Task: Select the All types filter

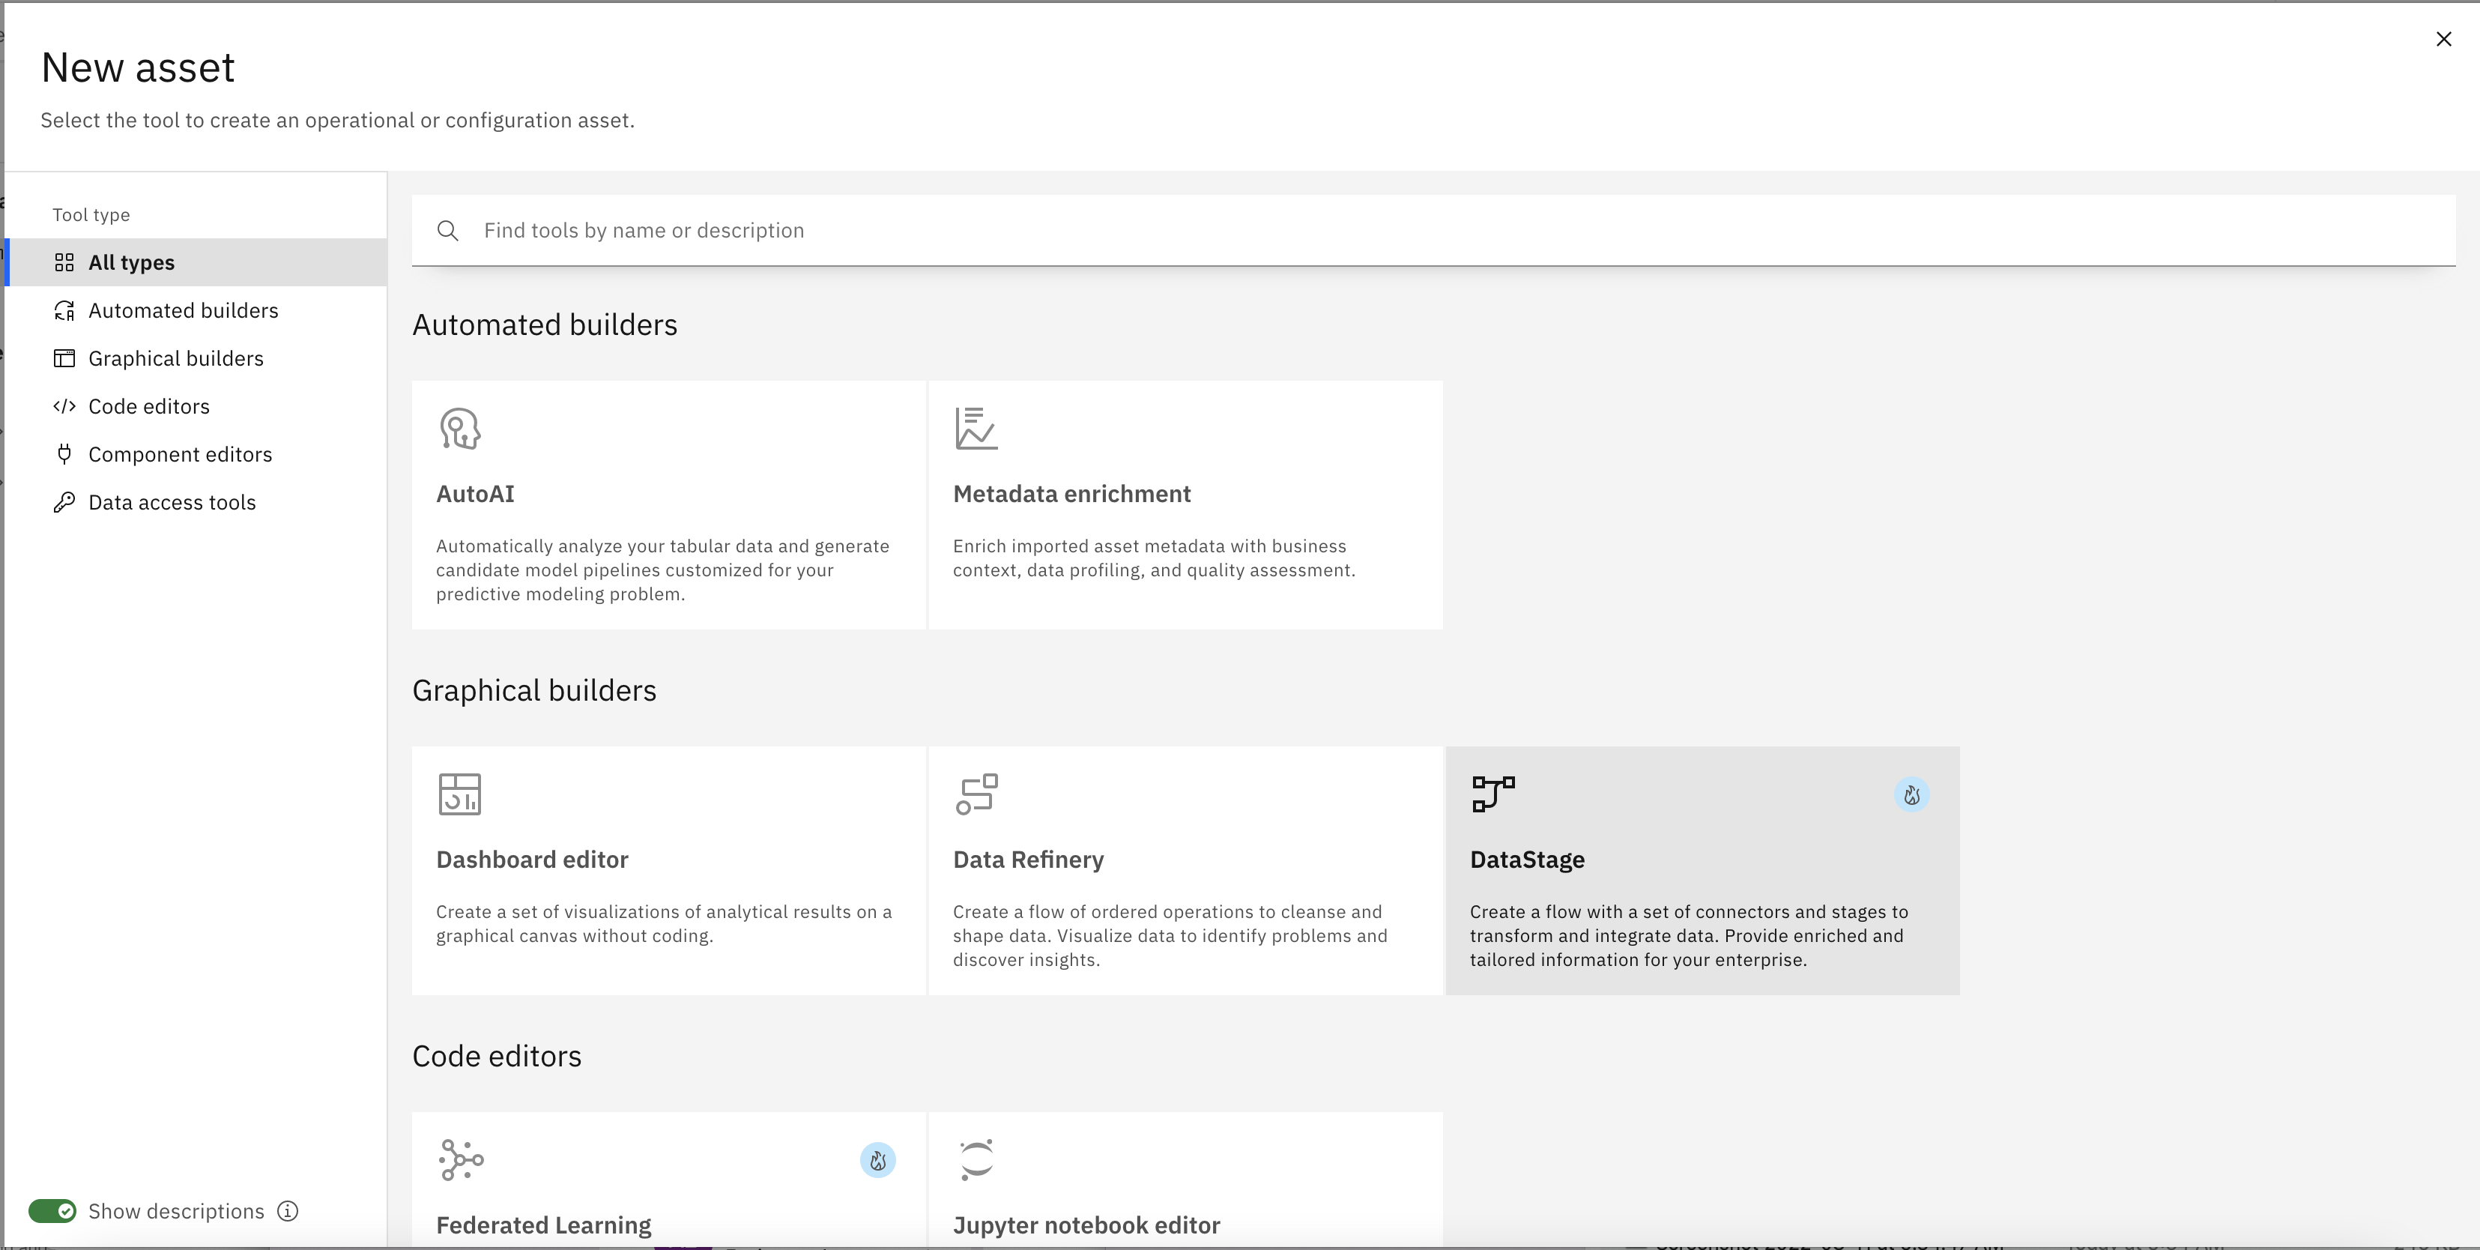Action: 196,262
